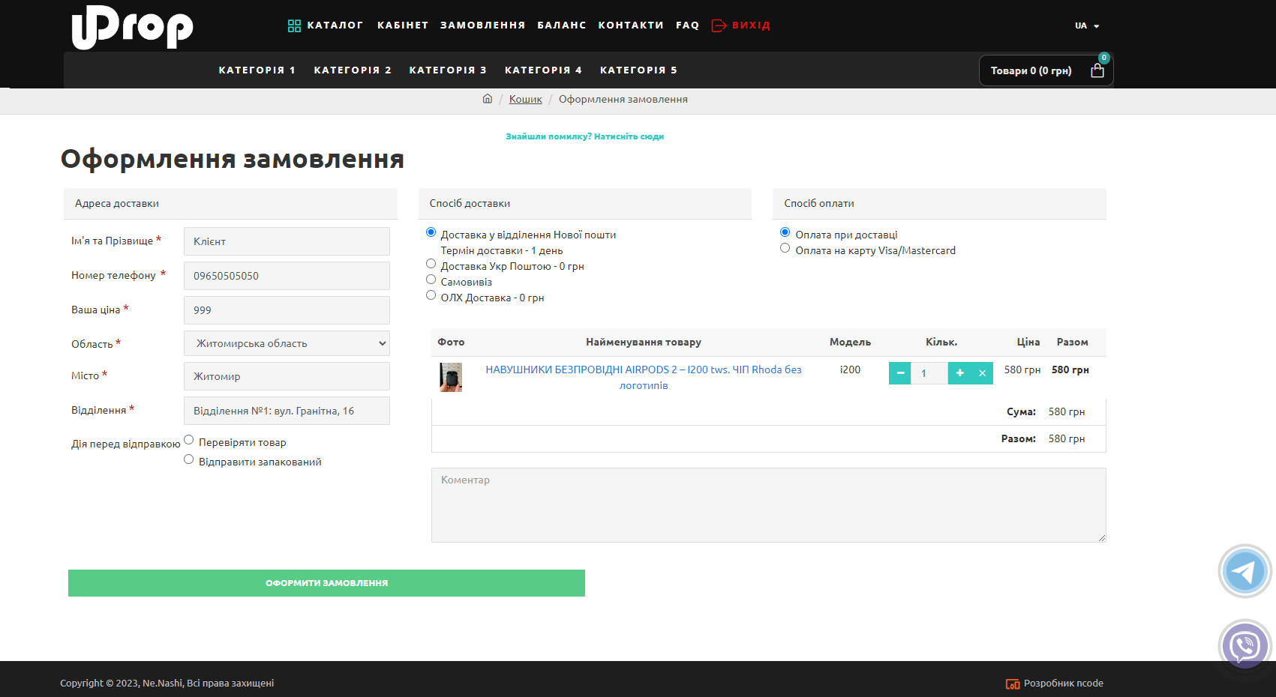
Task: Open the Viber chat icon
Action: (1244, 645)
